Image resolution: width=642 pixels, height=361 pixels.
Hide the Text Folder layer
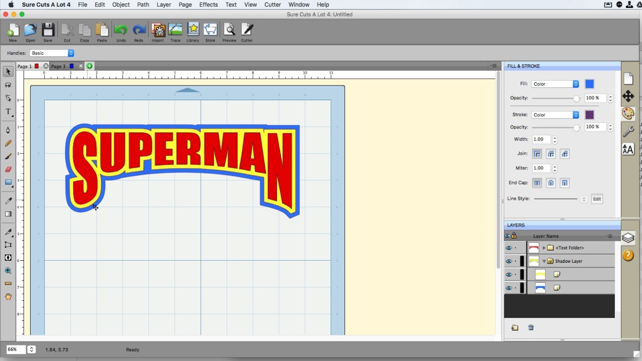[x=509, y=248]
